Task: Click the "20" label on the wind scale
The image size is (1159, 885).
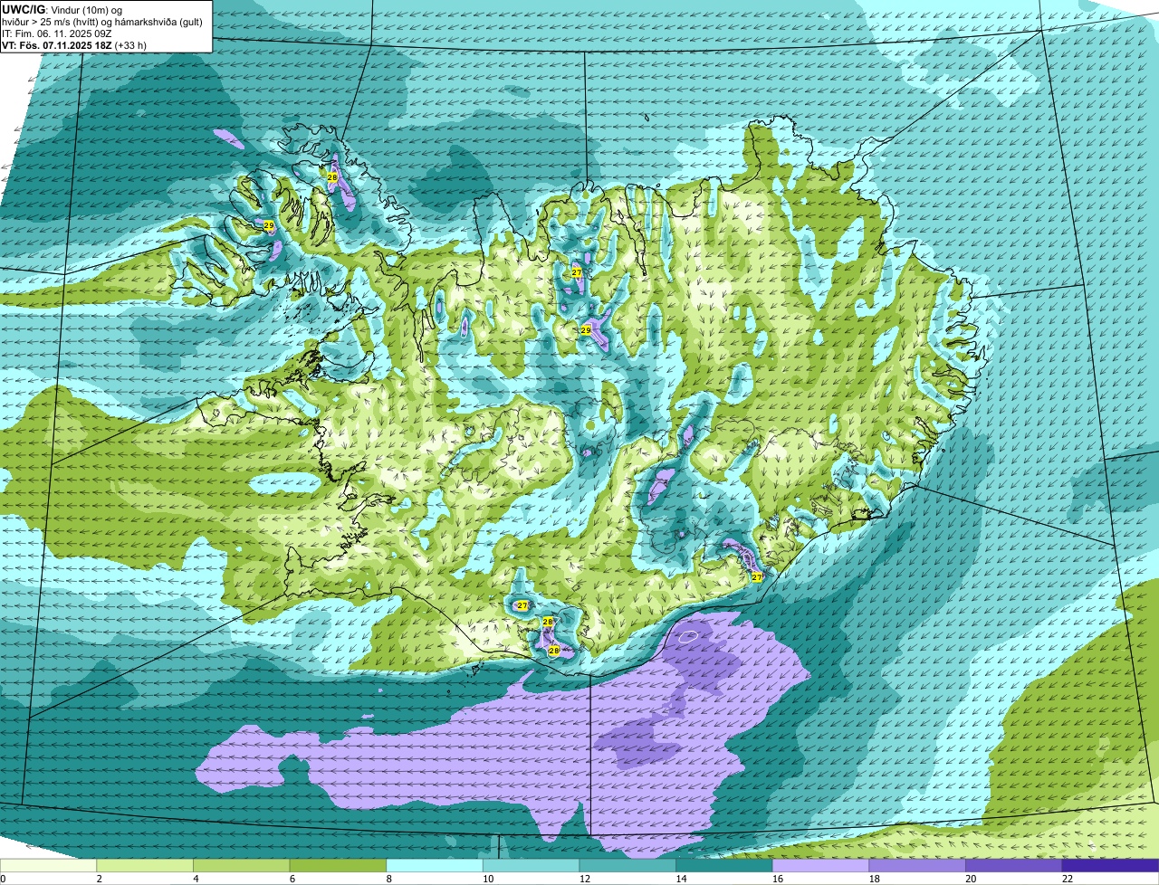Action: click(971, 879)
